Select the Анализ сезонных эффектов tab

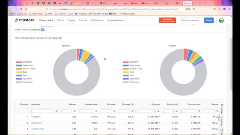coord(29,30)
